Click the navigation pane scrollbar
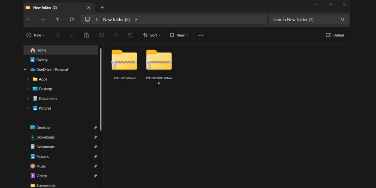This screenshot has width=376, height=188. 101,89
